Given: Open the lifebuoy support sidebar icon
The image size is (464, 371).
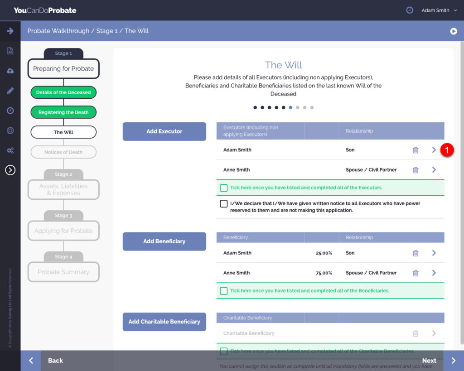Looking at the screenshot, I should pos(10,130).
